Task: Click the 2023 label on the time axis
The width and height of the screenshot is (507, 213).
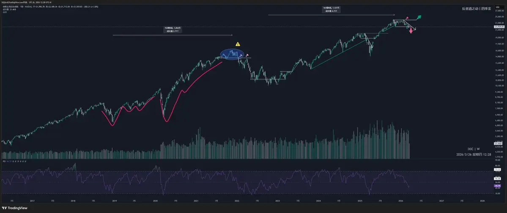Action: click(x=277, y=201)
